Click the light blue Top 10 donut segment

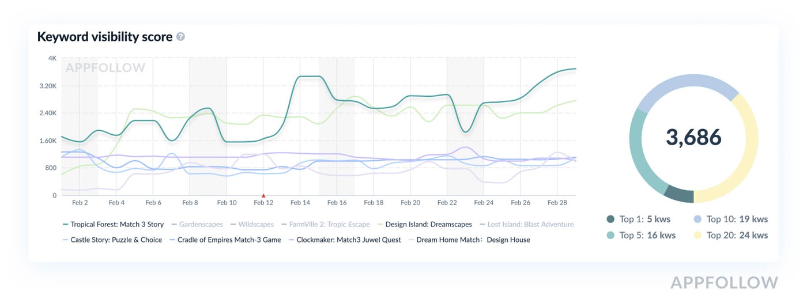click(686, 86)
